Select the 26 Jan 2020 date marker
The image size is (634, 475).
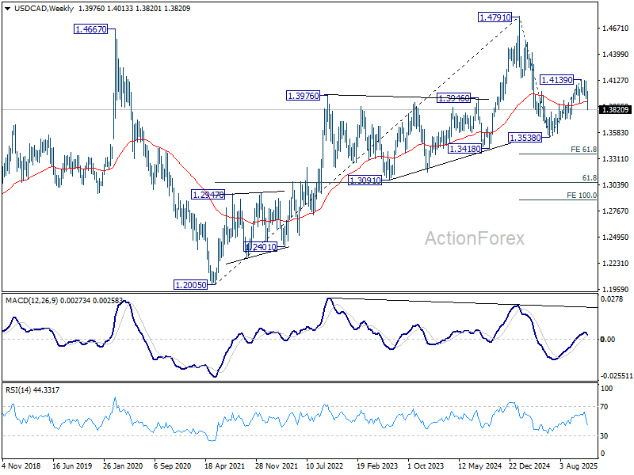pos(123,465)
